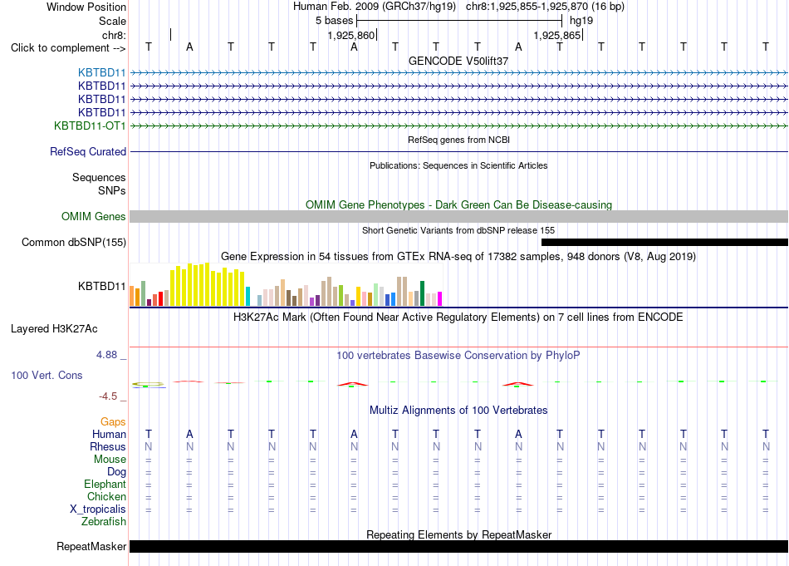Click the 1,925,860 coordinate marker
Image resolution: width=789 pixels, height=566 pixels.
(351, 35)
